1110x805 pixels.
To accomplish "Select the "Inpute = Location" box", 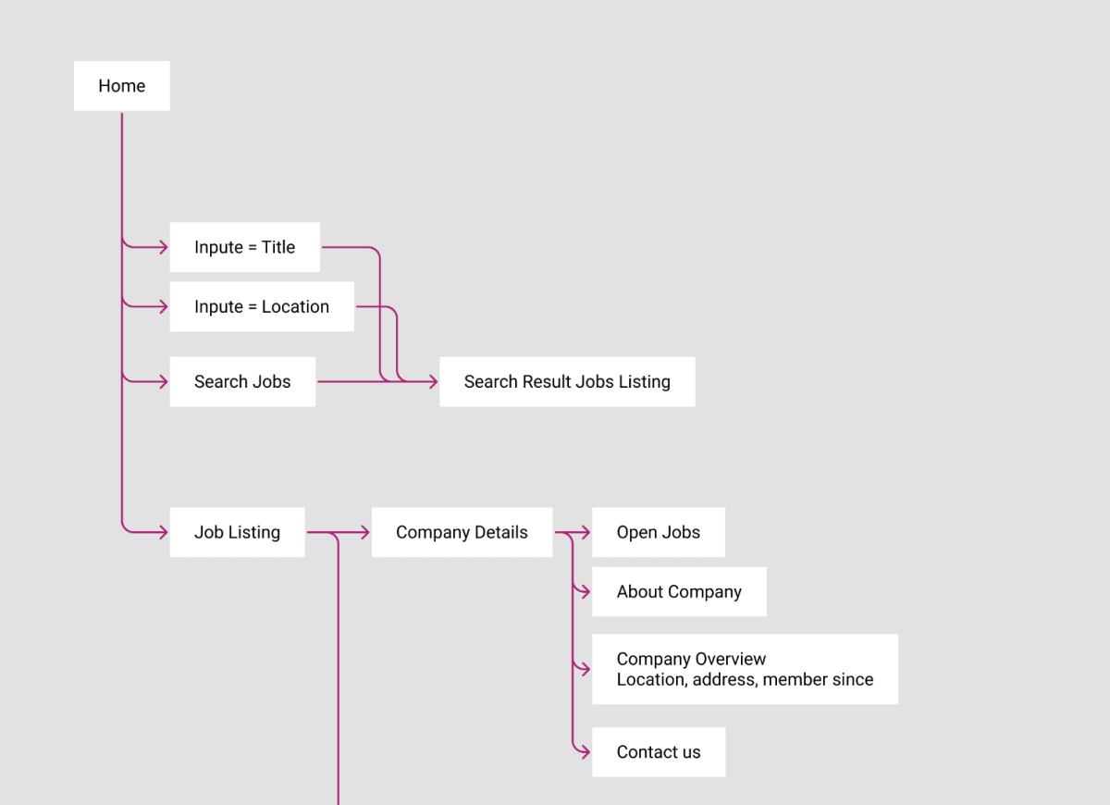I will pyautogui.click(x=262, y=306).
